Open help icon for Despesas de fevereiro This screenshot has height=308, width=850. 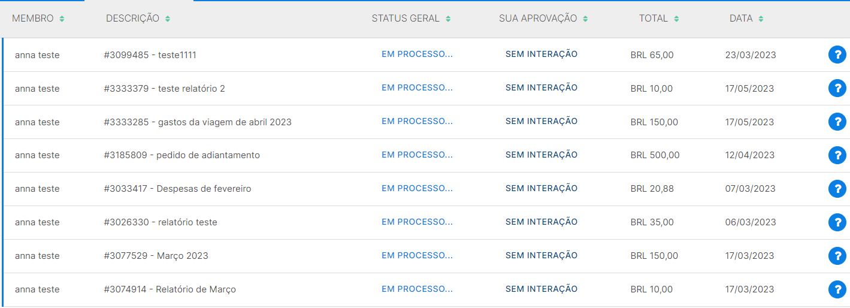[x=837, y=189]
